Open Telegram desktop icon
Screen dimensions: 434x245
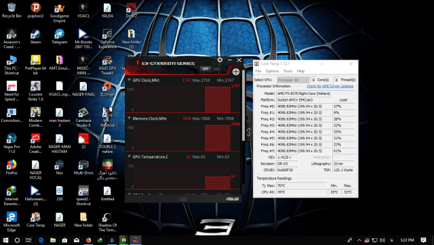point(59,37)
